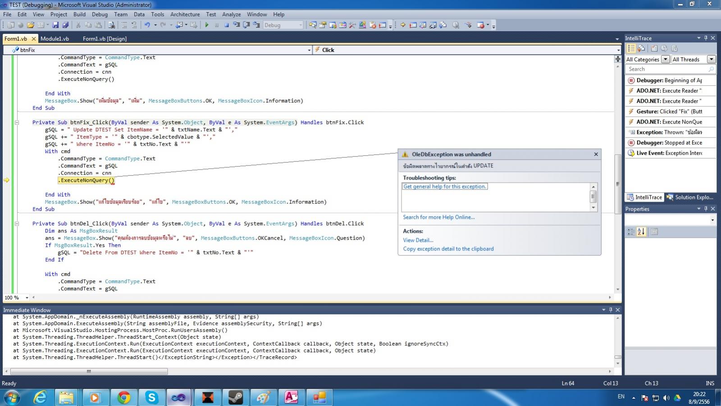Click the Troubleshooting tips scrollbar thumb
Viewport: 721px width, 406px height.
pos(593,197)
